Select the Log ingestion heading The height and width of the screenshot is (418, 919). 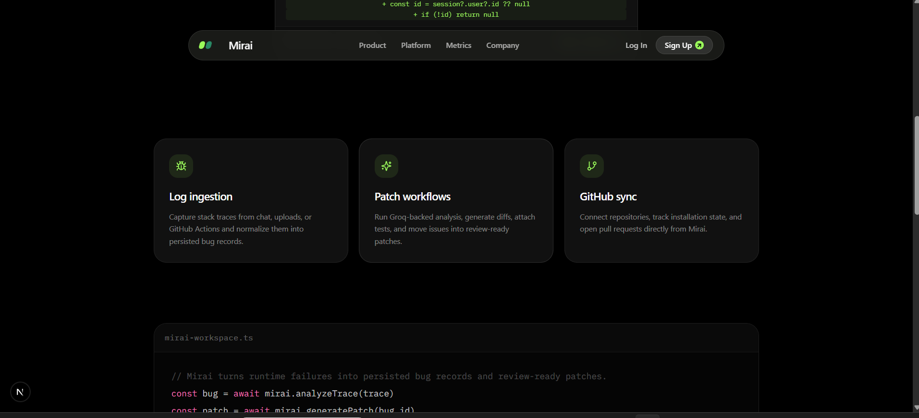tap(201, 197)
